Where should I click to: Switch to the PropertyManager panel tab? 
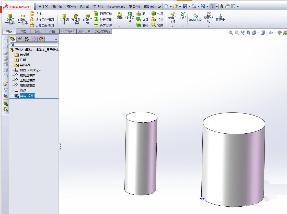20,39
